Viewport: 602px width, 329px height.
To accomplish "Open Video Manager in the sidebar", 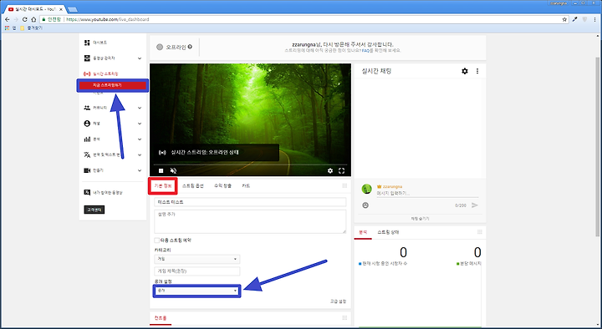I will 99,58.
